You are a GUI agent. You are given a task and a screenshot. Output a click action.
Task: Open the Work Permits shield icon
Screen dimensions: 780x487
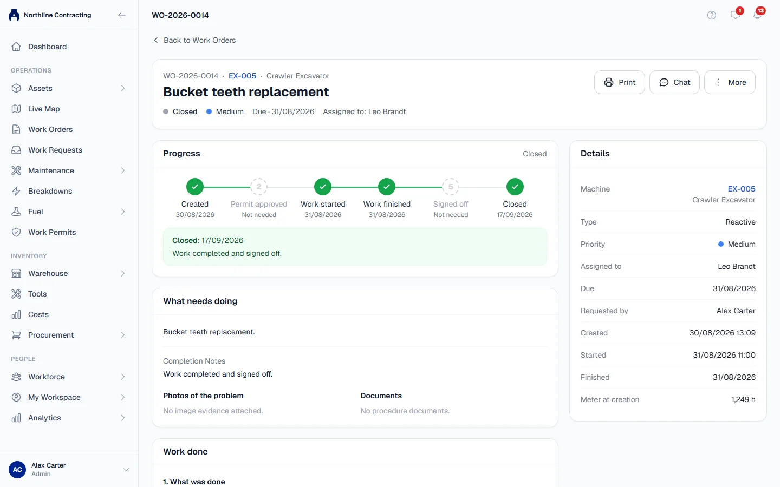click(x=16, y=232)
